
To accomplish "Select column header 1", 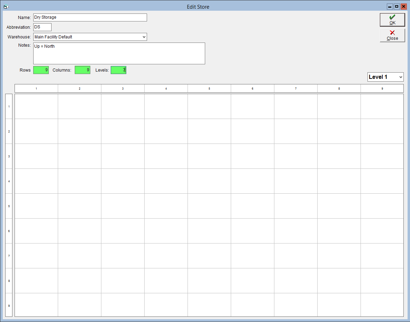I will click(36, 89).
